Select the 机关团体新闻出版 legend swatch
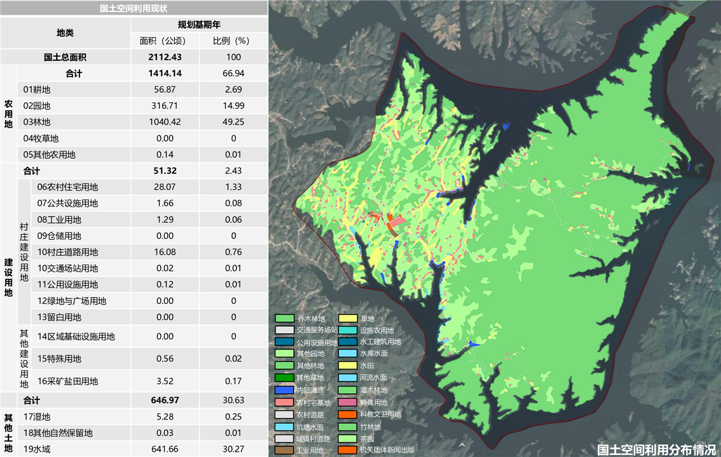This screenshot has width=721, height=457. tap(348, 451)
